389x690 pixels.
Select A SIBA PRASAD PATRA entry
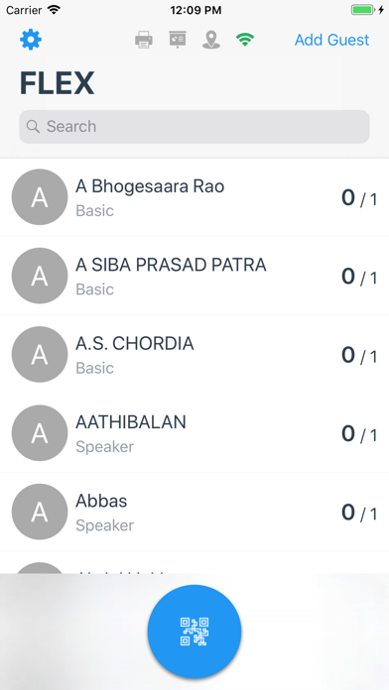point(194,276)
